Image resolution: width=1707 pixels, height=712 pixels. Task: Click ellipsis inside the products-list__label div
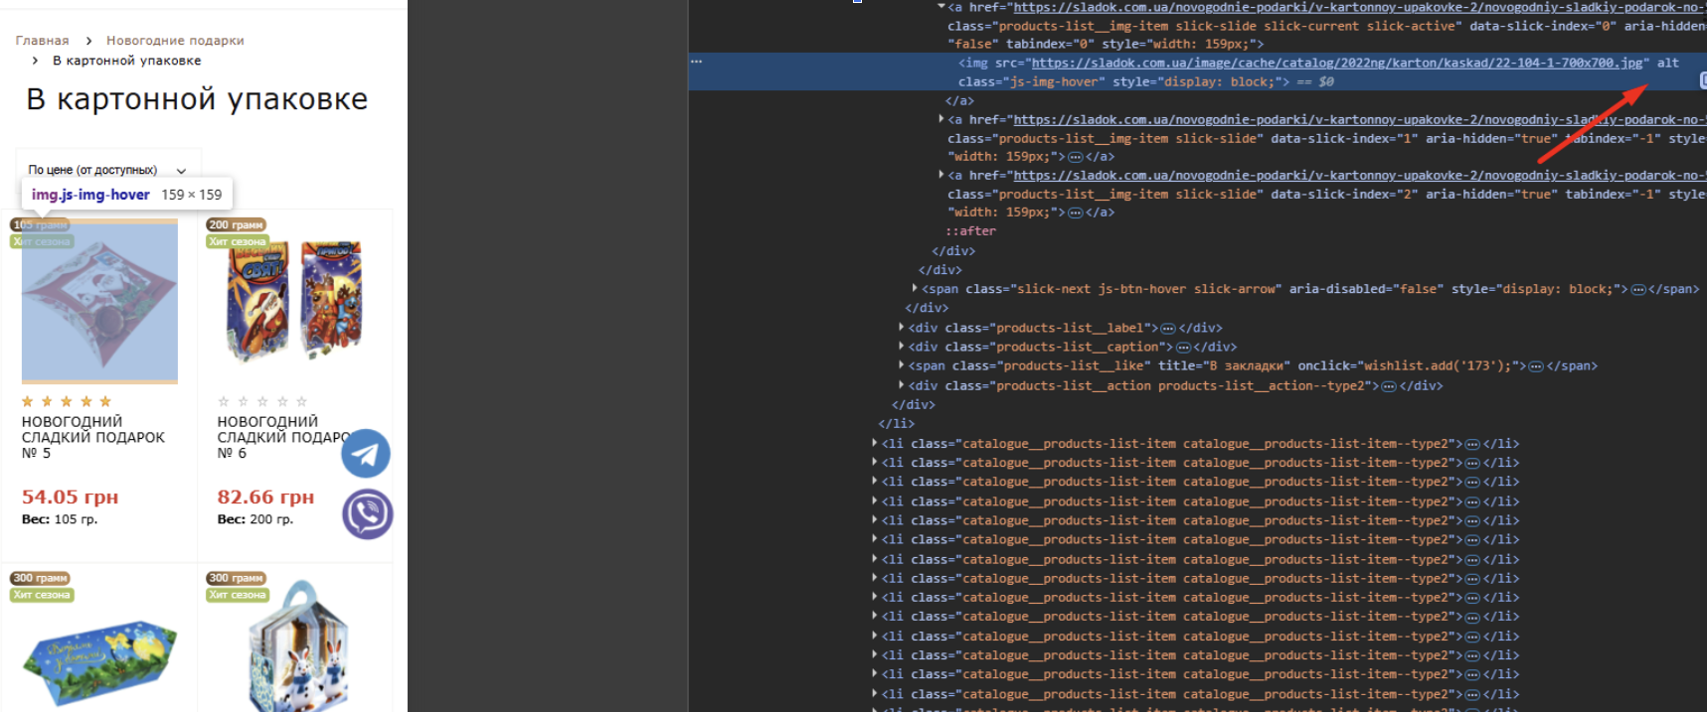pos(1168,328)
